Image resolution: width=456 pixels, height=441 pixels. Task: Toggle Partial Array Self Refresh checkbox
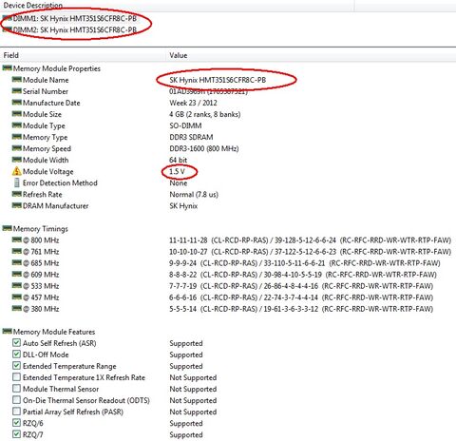pyautogui.click(x=16, y=411)
